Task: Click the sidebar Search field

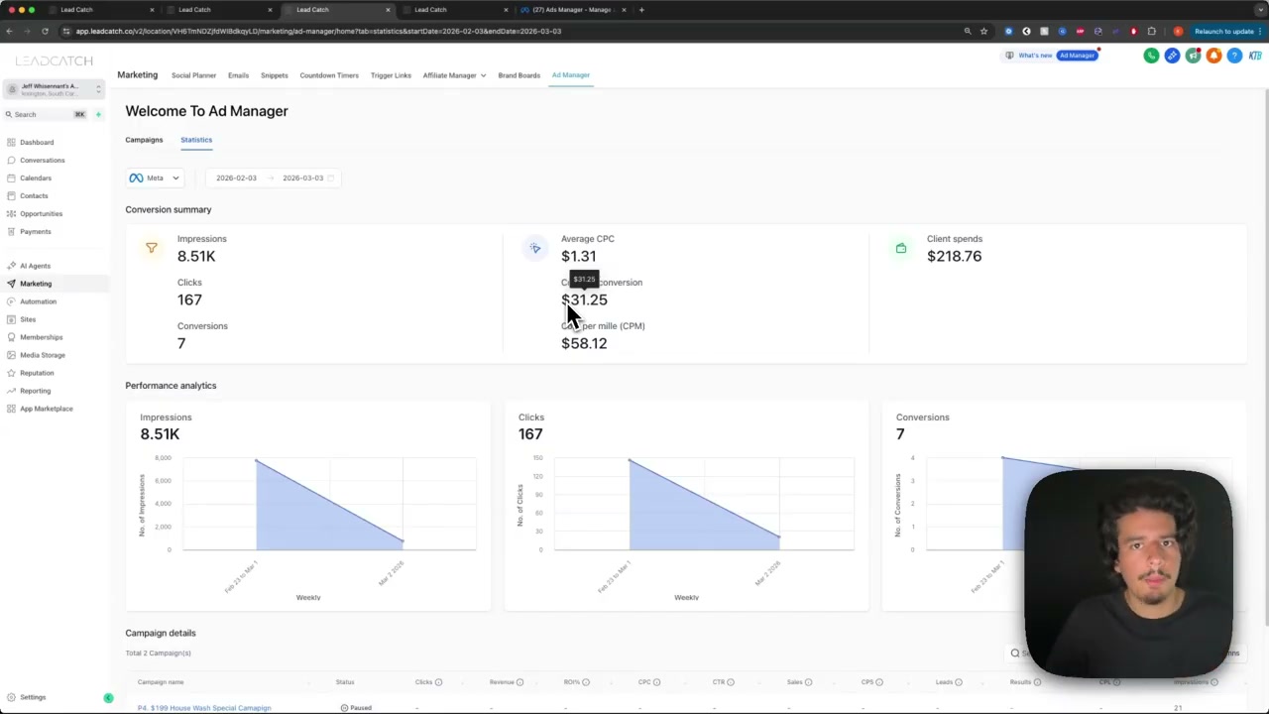Action: 47,114
